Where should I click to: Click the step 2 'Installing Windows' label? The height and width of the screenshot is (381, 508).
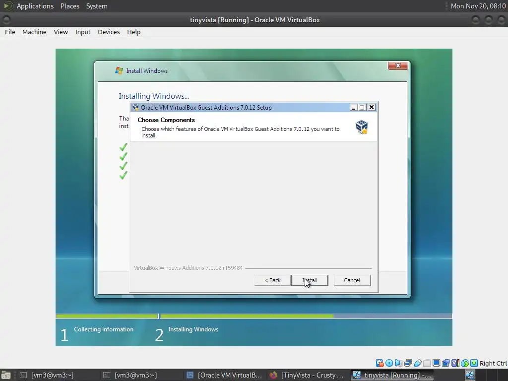[x=193, y=329]
